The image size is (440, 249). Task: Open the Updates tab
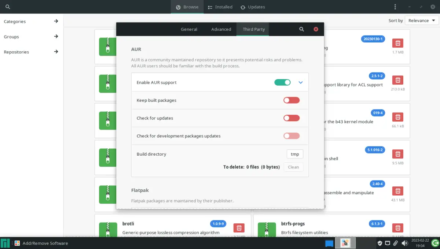point(253,7)
